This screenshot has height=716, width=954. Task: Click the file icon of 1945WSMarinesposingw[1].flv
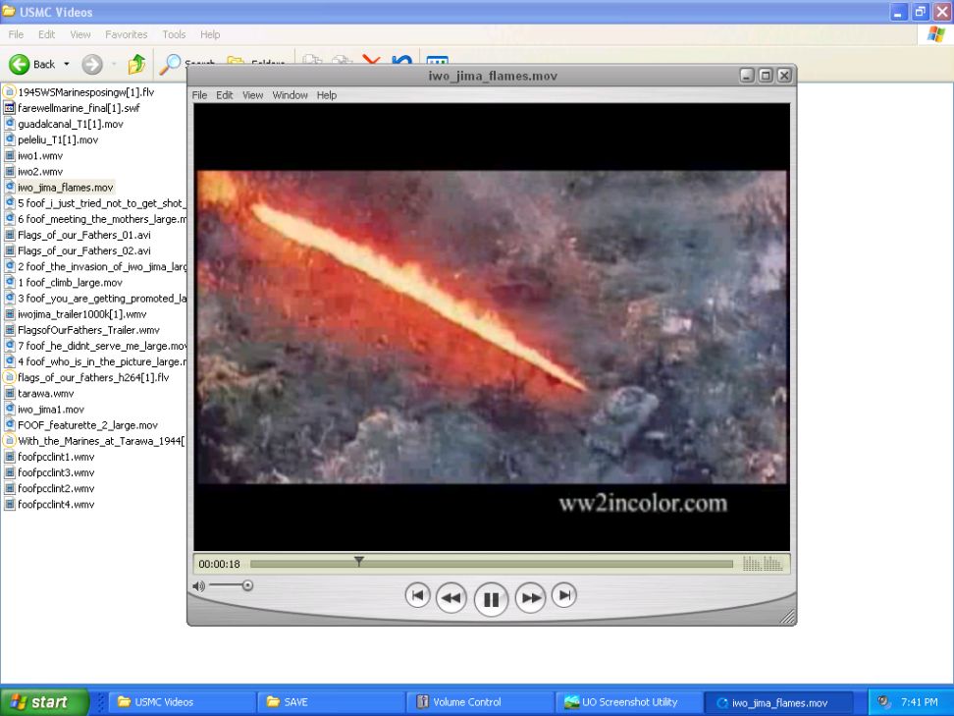[x=9, y=92]
